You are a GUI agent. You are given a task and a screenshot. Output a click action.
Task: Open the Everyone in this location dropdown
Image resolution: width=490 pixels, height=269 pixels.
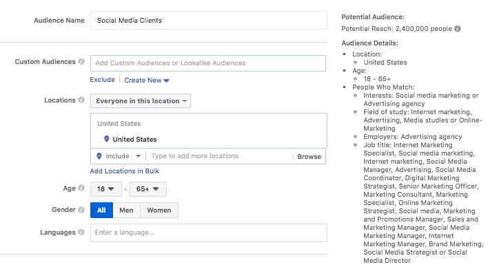tap(141, 101)
